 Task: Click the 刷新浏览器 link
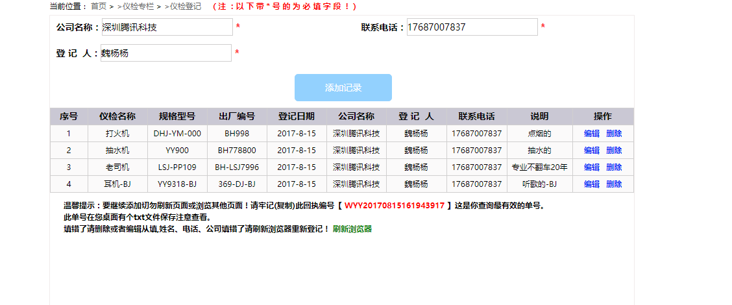click(x=352, y=229)
